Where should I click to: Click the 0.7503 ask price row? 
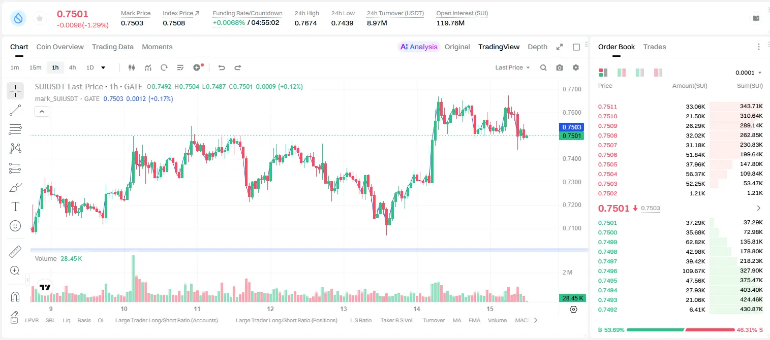681,184
